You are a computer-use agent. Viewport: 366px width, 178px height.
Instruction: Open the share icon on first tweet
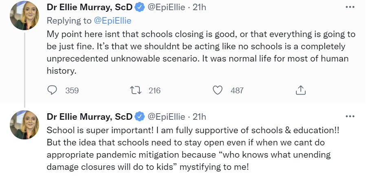pyautogui.click(x=300, y=90)
